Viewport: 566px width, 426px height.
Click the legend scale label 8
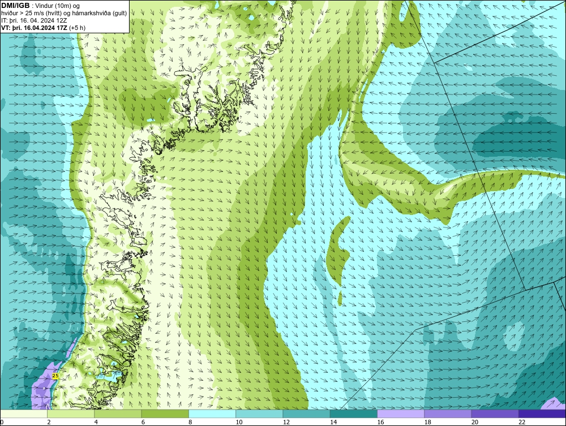coord(190,422)
